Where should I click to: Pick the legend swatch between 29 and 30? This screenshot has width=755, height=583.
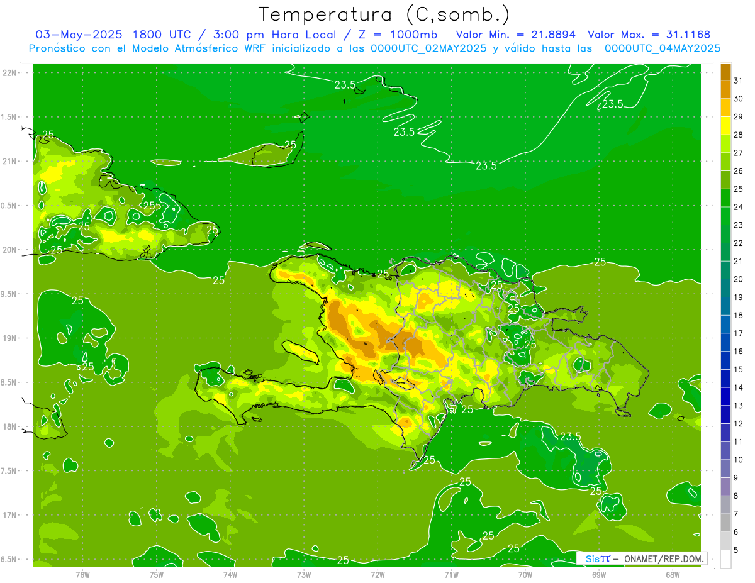click(x=725, y=108)
